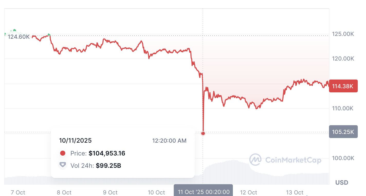Select the 11 Oct '25 00:20:00 time label

(x=203, y=192)
